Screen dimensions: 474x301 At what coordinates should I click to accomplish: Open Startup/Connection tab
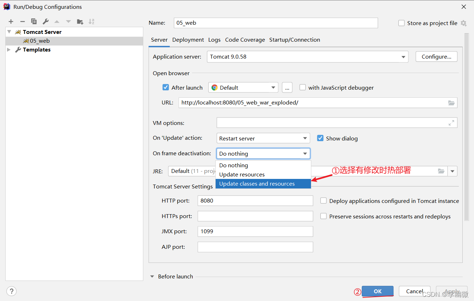(295, 40)
